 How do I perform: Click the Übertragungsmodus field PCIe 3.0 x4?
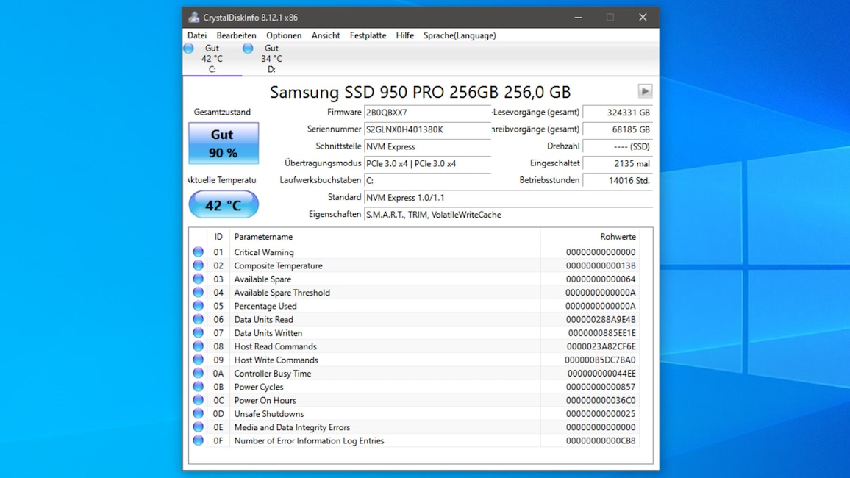coord(427,164)
